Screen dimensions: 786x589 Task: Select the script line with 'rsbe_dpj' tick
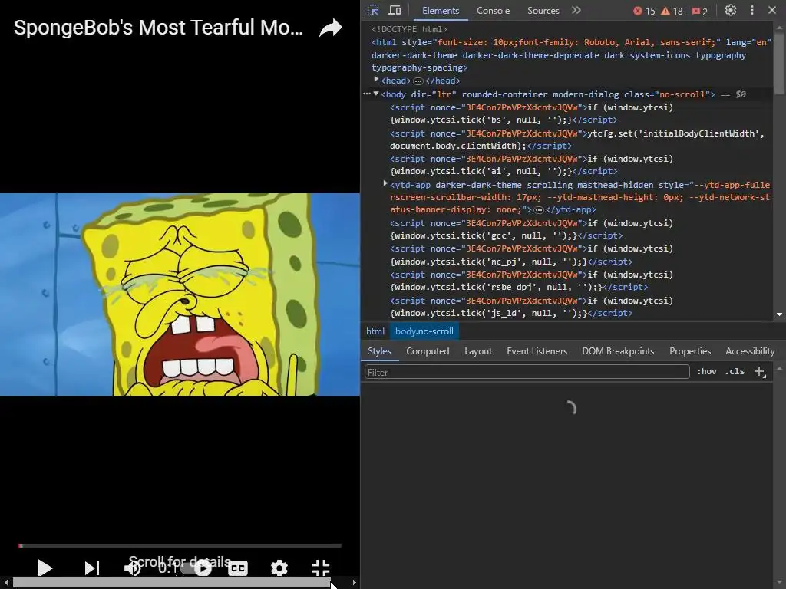532,281
